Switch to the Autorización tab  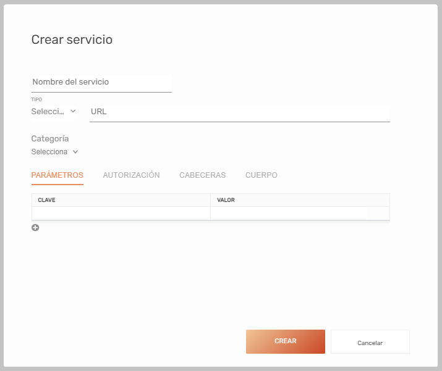pyautogui.click(x=131, y=175)
